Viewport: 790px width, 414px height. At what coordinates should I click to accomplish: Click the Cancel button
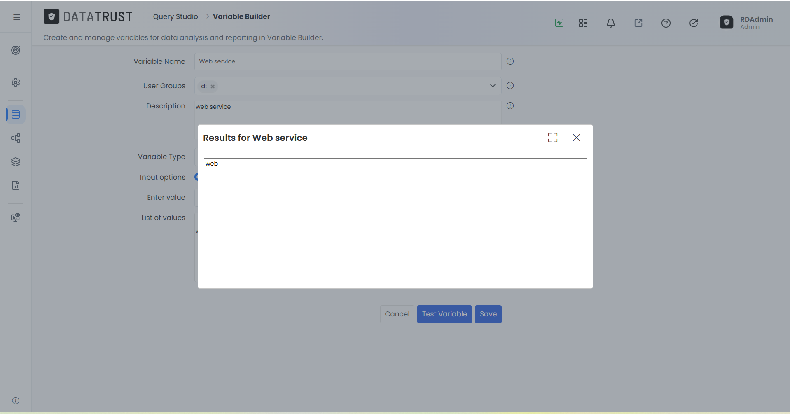tap(397, 314)
